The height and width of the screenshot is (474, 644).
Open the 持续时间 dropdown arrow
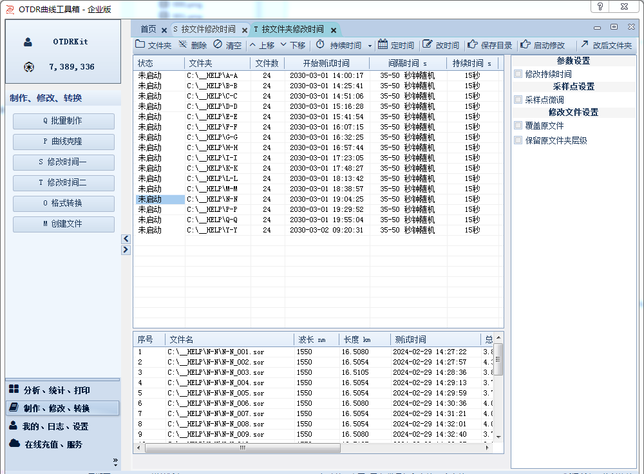pos(370,46)
